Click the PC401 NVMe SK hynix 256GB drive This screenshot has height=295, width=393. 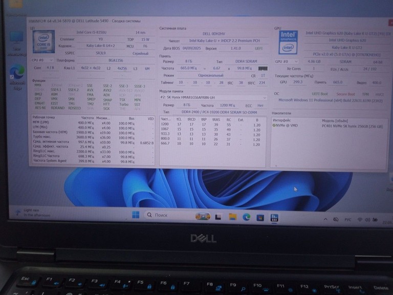tap(352, 126)
